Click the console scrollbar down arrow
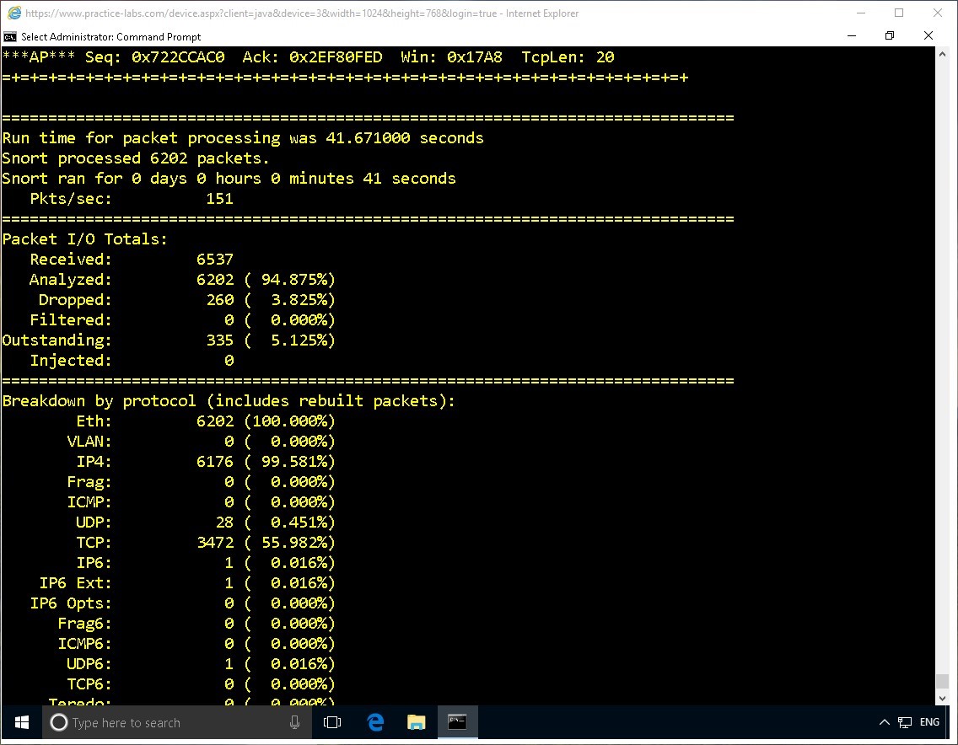Image resolution: width=958 pixels, height=745 pixels. (942, 698)
